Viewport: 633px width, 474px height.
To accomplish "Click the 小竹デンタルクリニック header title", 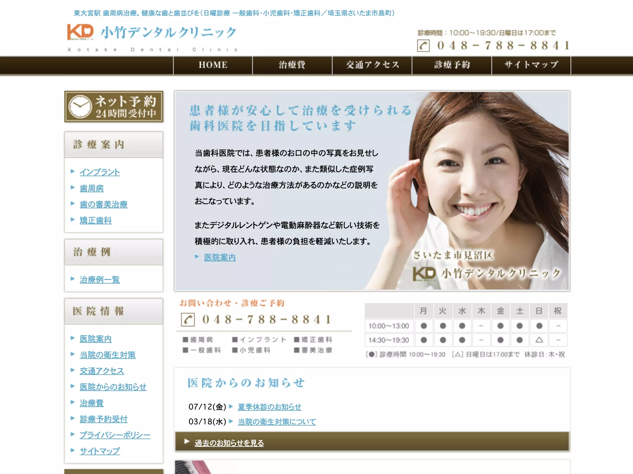I will coord(168,32).
